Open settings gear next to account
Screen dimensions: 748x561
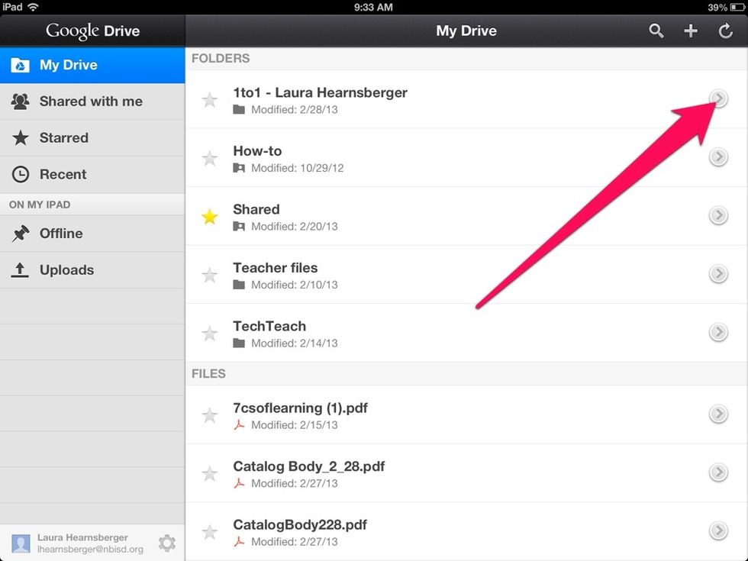(167, 543)
